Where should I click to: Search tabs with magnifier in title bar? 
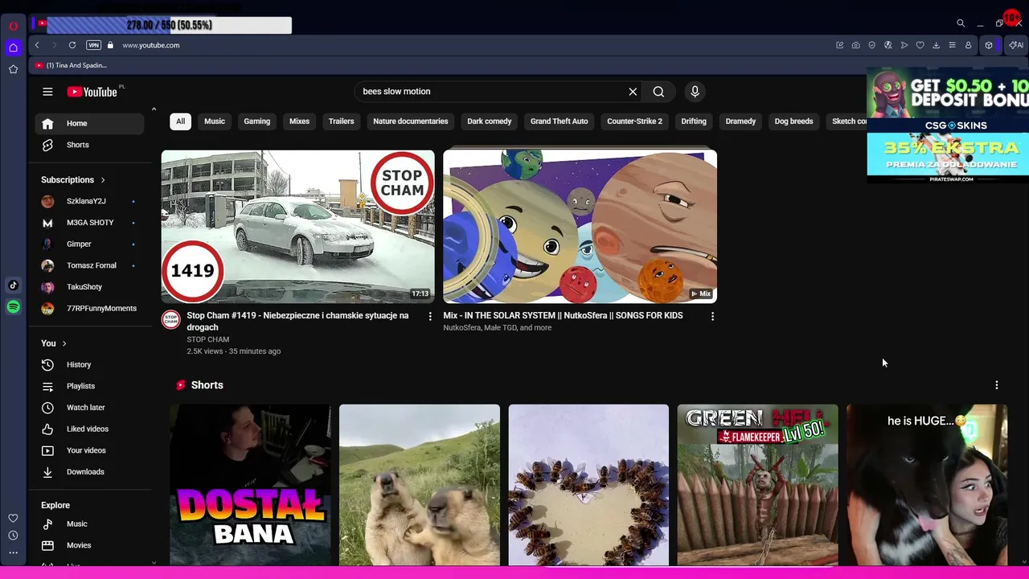[x=961, y=23]
